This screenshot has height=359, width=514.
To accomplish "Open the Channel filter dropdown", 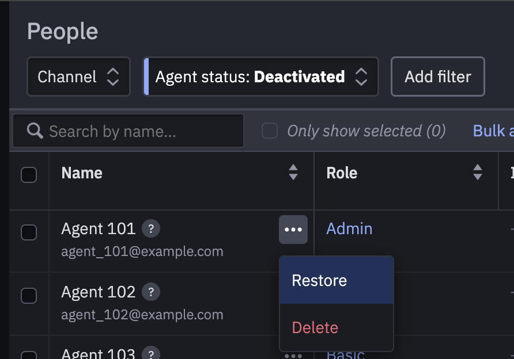I will 79,77.
